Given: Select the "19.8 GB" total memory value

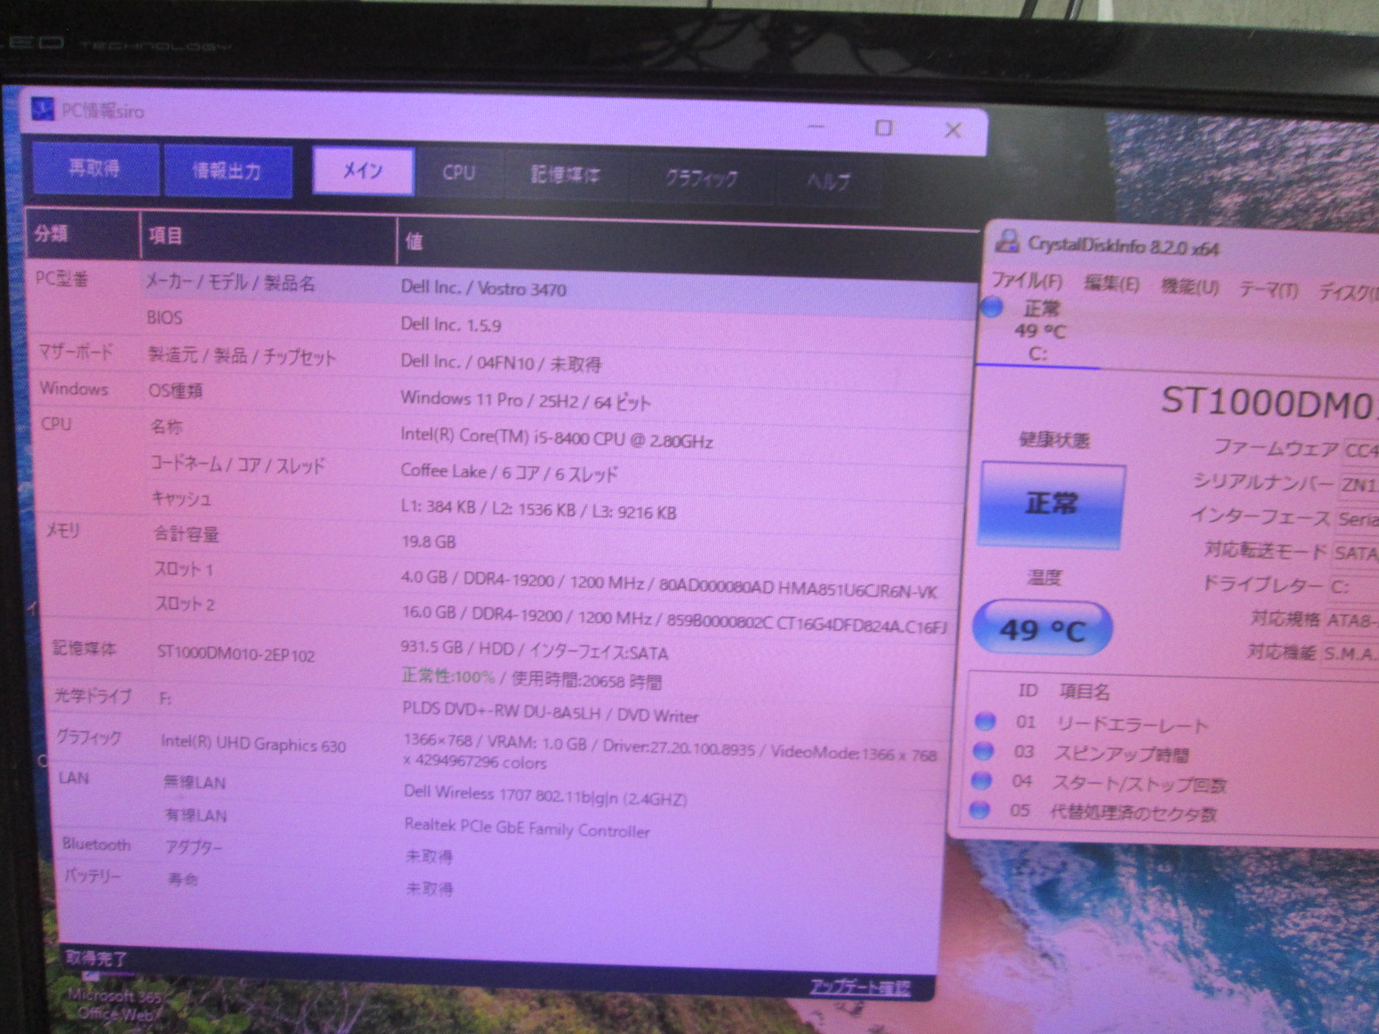Looking at the screenshot, I should tap(428, 541).
